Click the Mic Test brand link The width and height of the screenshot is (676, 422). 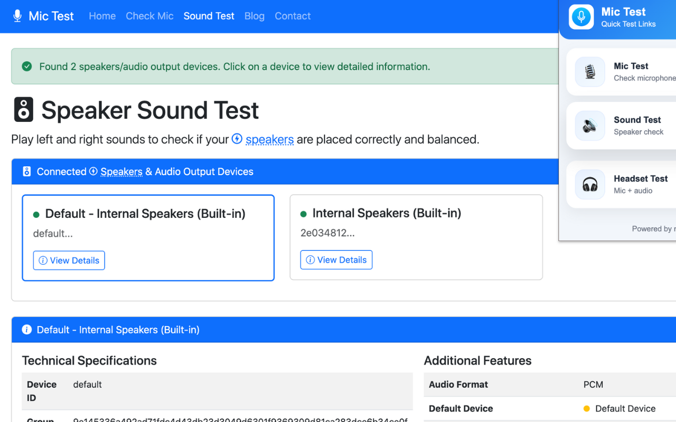pyautogui.click(x=44, y=16)
